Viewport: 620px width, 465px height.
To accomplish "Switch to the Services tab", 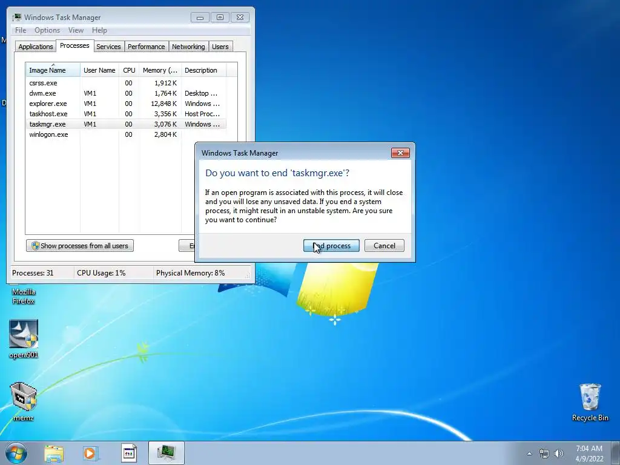I will coord(108,47).
